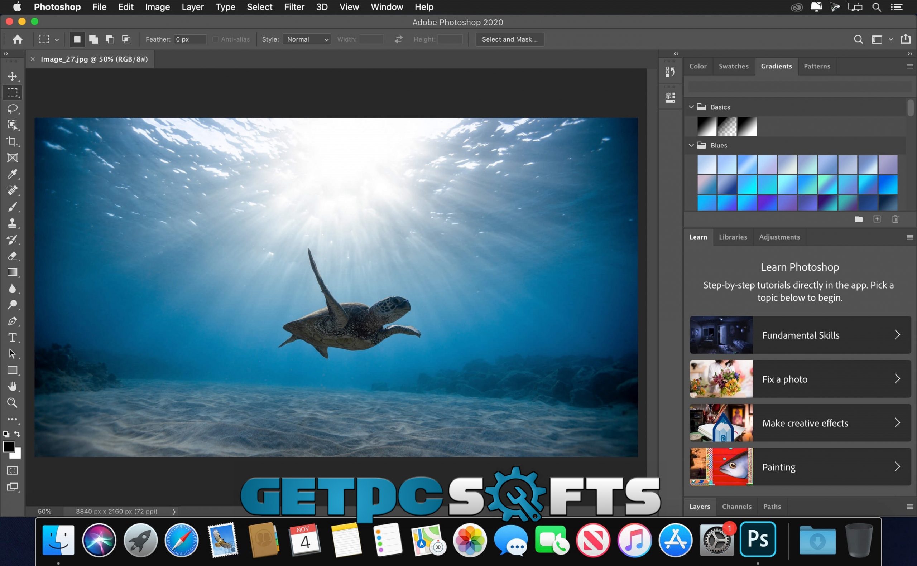Open Make creative effects tutorials
Viewport: 917px width, 566px height.
[x=800, y=423]
